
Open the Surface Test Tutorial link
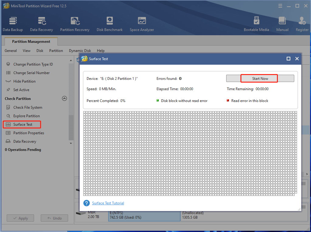(108, 203)
